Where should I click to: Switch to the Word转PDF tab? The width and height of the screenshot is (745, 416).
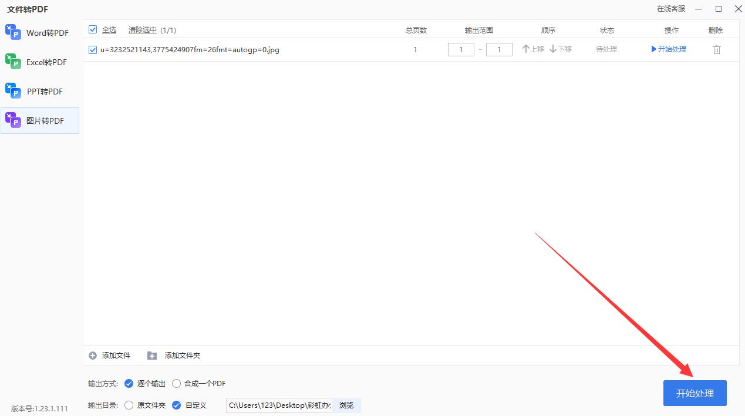[x=14, y=32]
